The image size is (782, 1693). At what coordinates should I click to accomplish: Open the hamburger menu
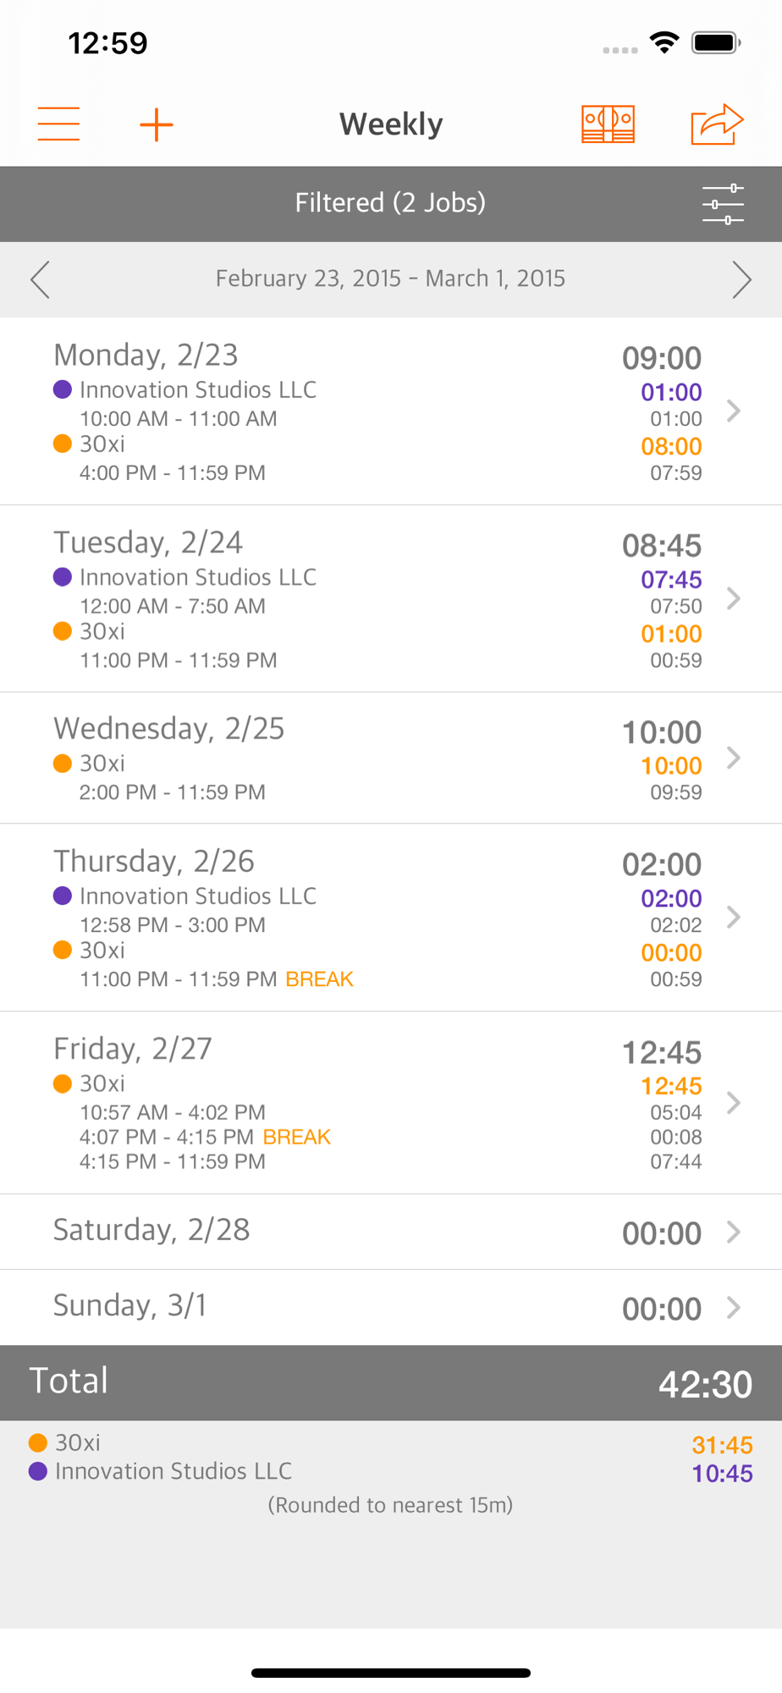coord(58,124)
